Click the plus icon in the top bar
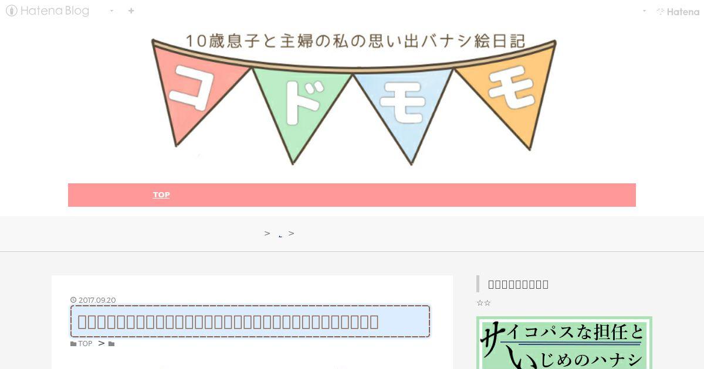The image size is (704, 369). [131, 11]
